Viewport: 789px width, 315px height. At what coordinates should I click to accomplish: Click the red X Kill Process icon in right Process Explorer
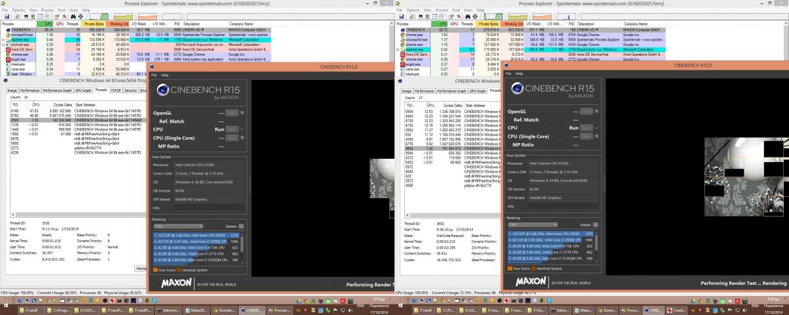coord(459,16)
